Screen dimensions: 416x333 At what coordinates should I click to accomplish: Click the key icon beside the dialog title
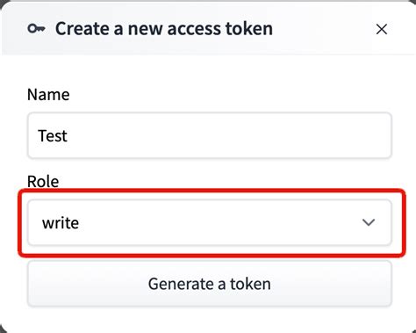tap(36, 29)
